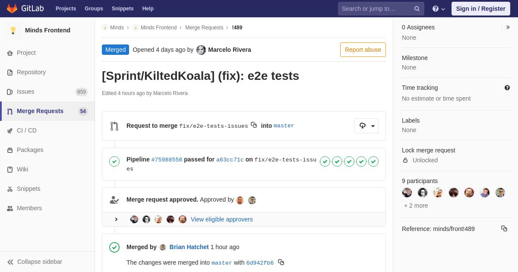Click the last pipeline stage status icon
The width and height of the screenshot is (518, 272).
(x=373, y=161)
